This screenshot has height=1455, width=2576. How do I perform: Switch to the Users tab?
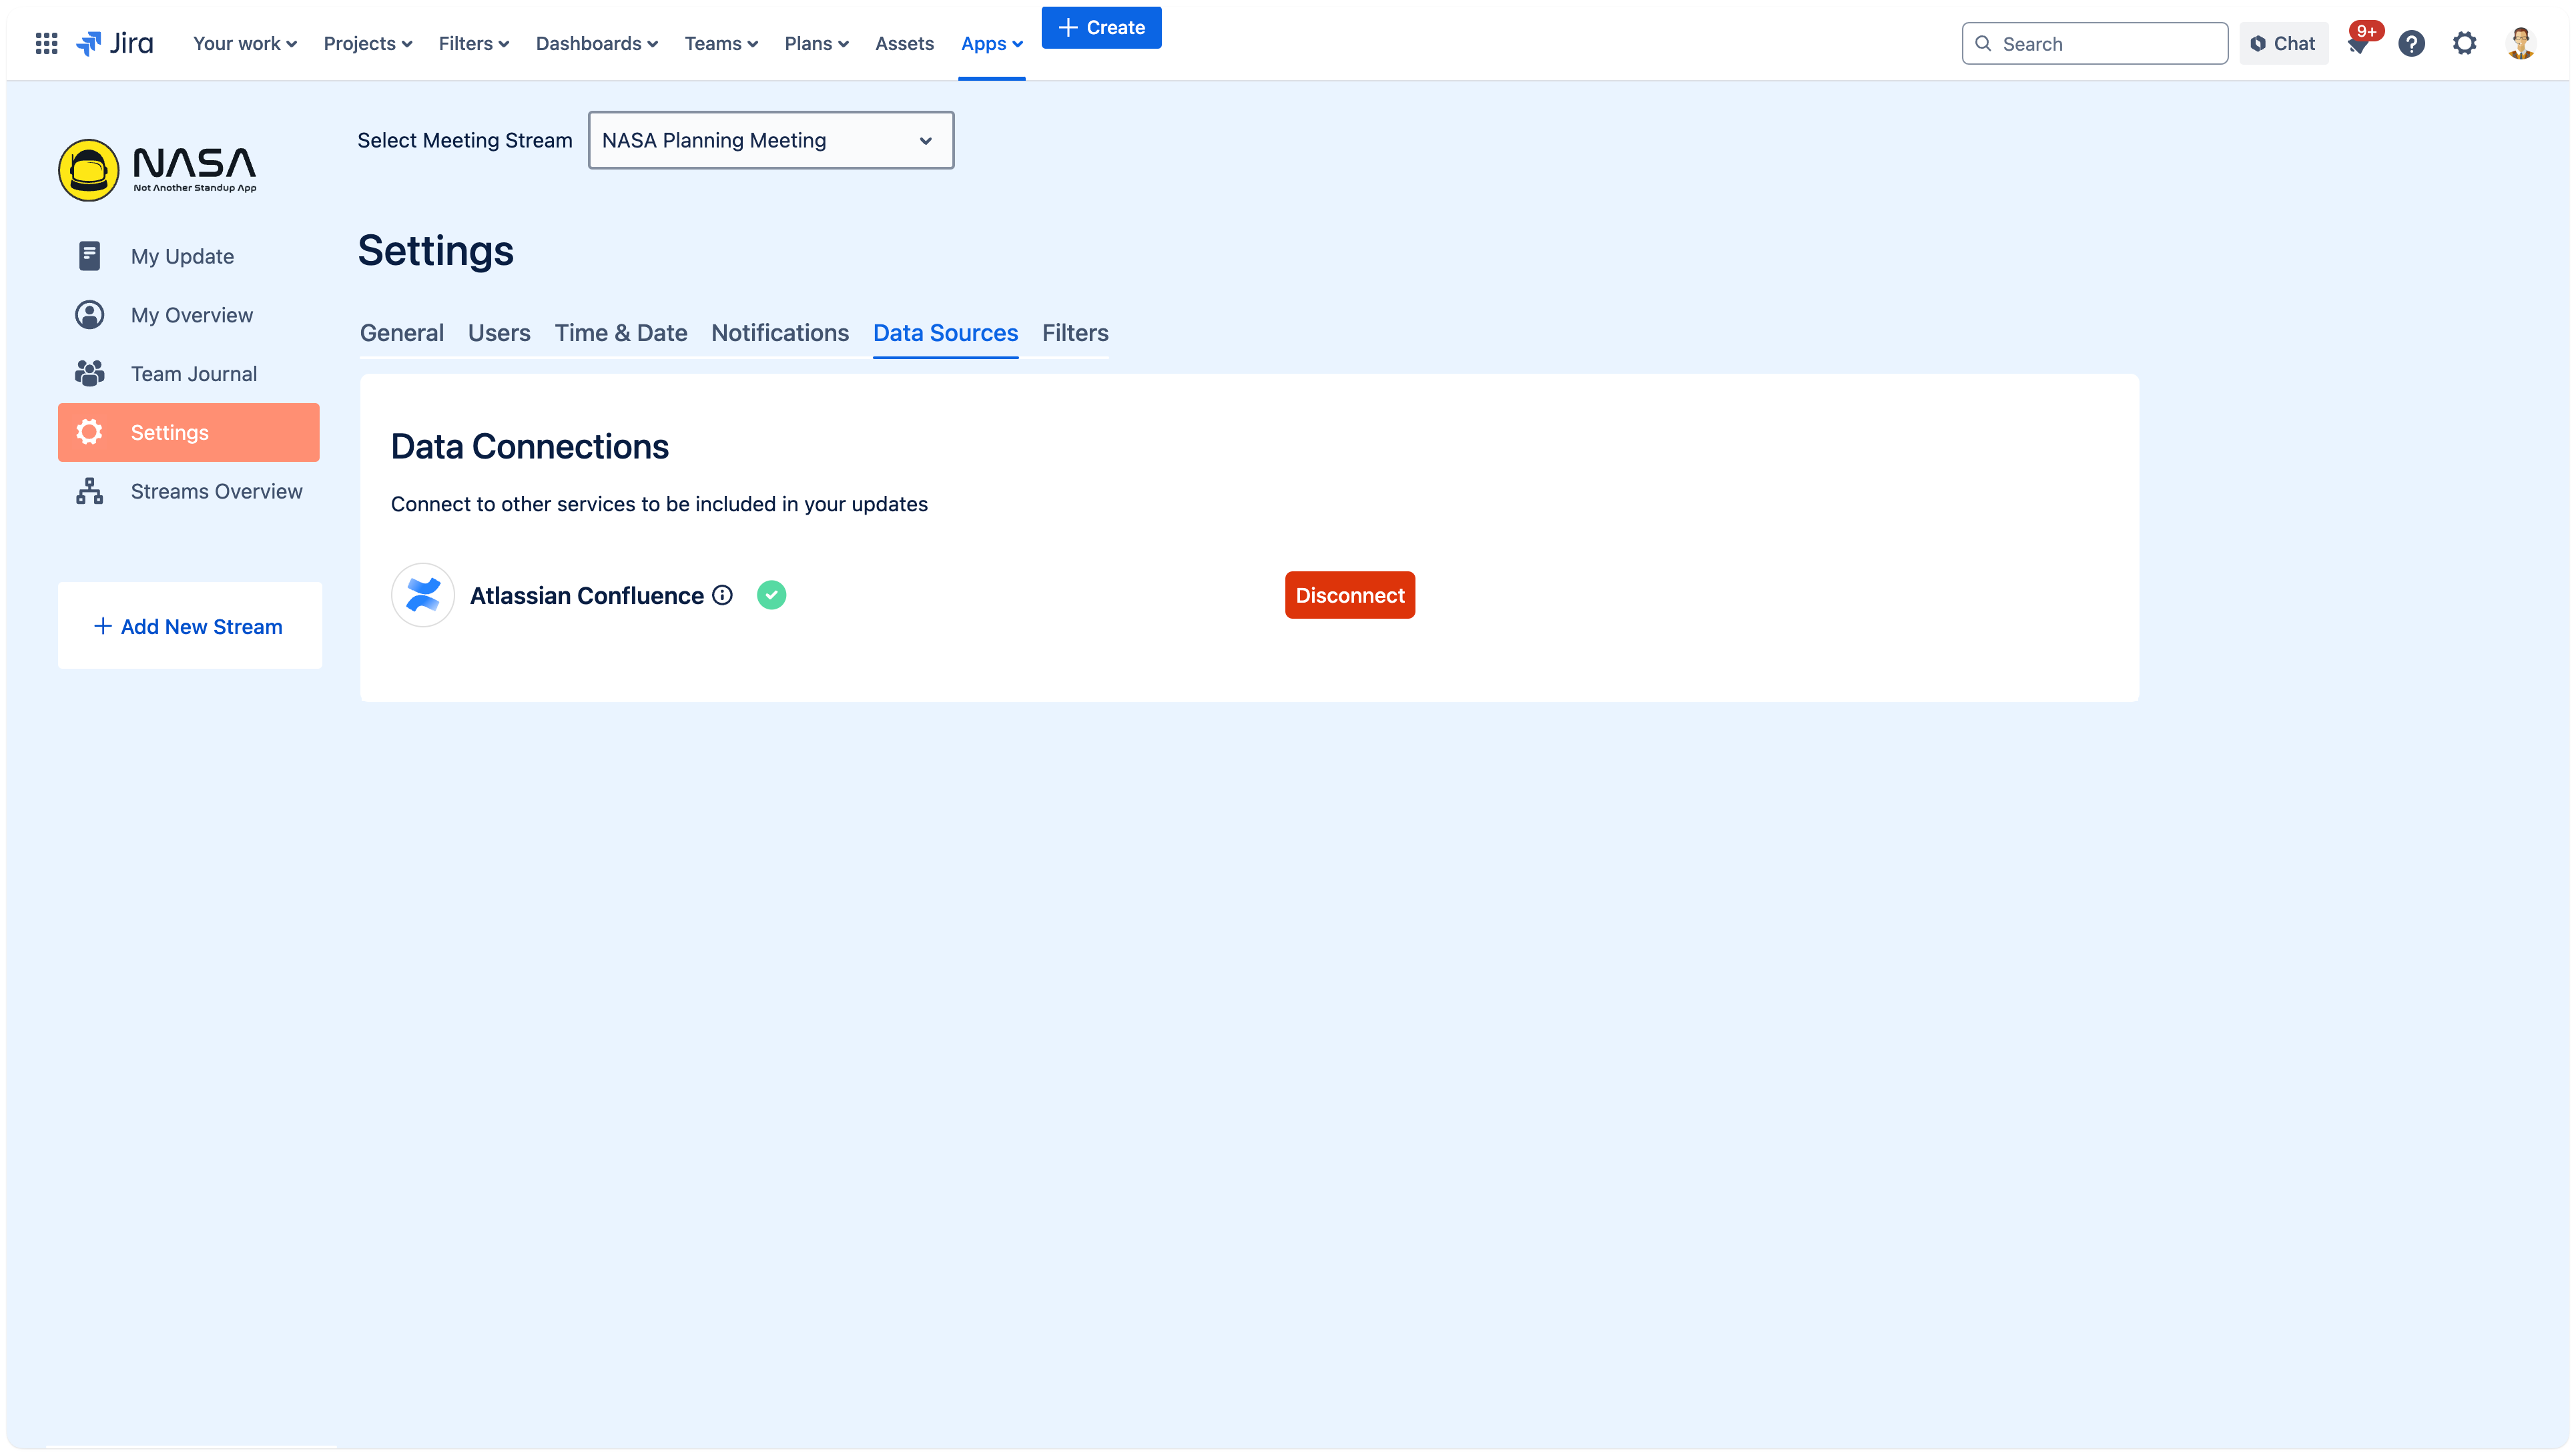499,333
